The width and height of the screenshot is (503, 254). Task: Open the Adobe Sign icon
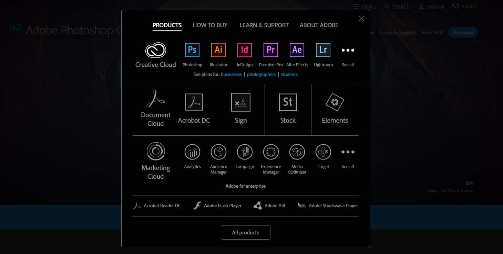click(x=241, y=102)
